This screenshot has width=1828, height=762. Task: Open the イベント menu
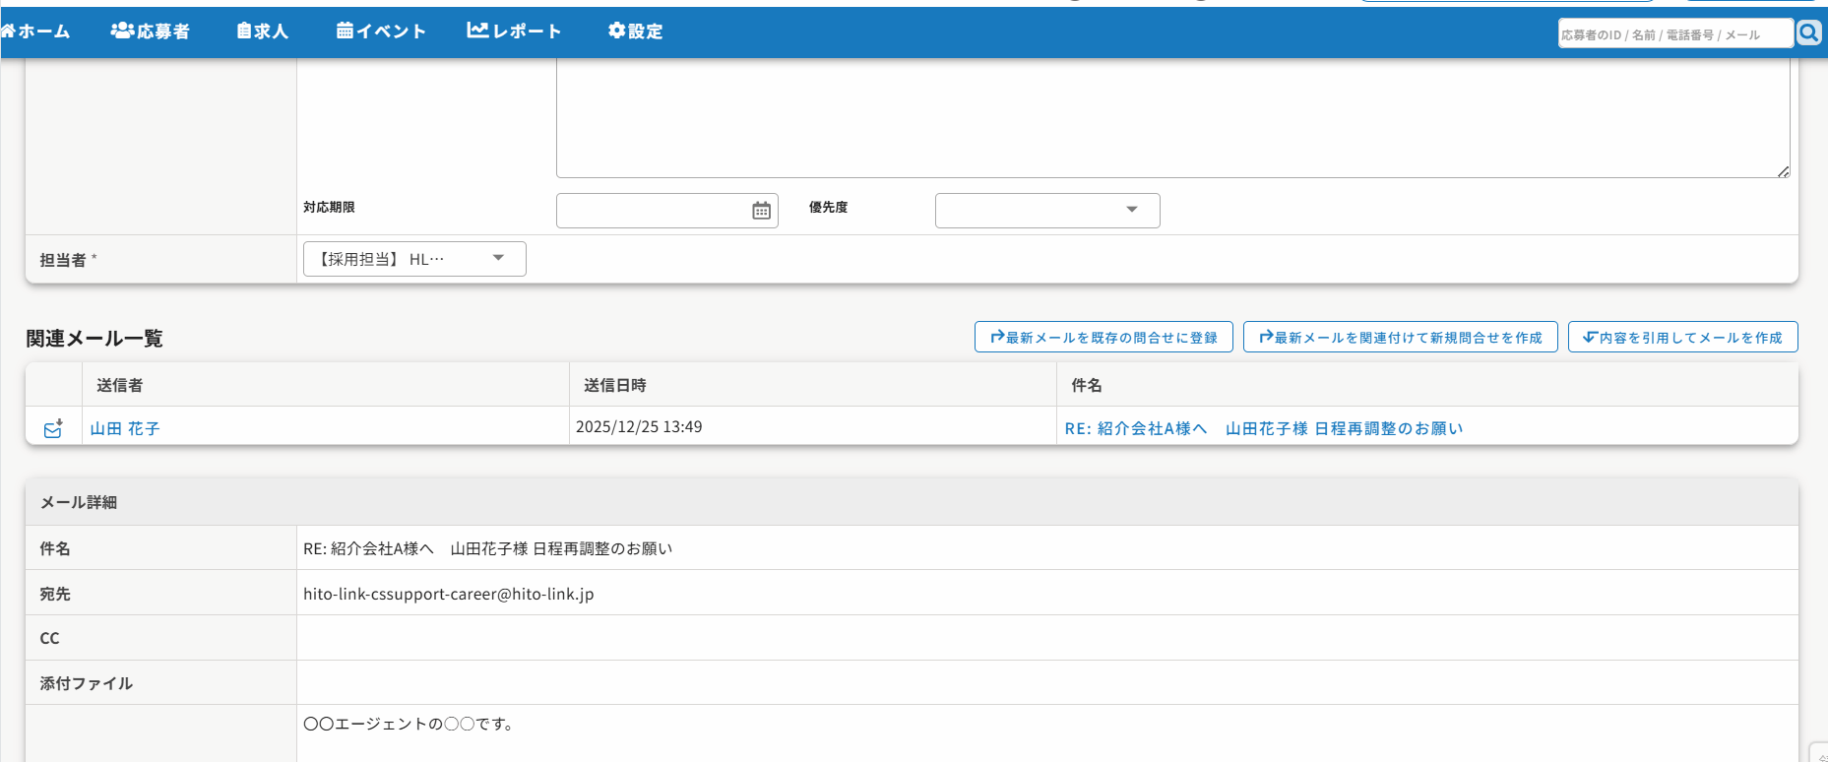[381, 32]
